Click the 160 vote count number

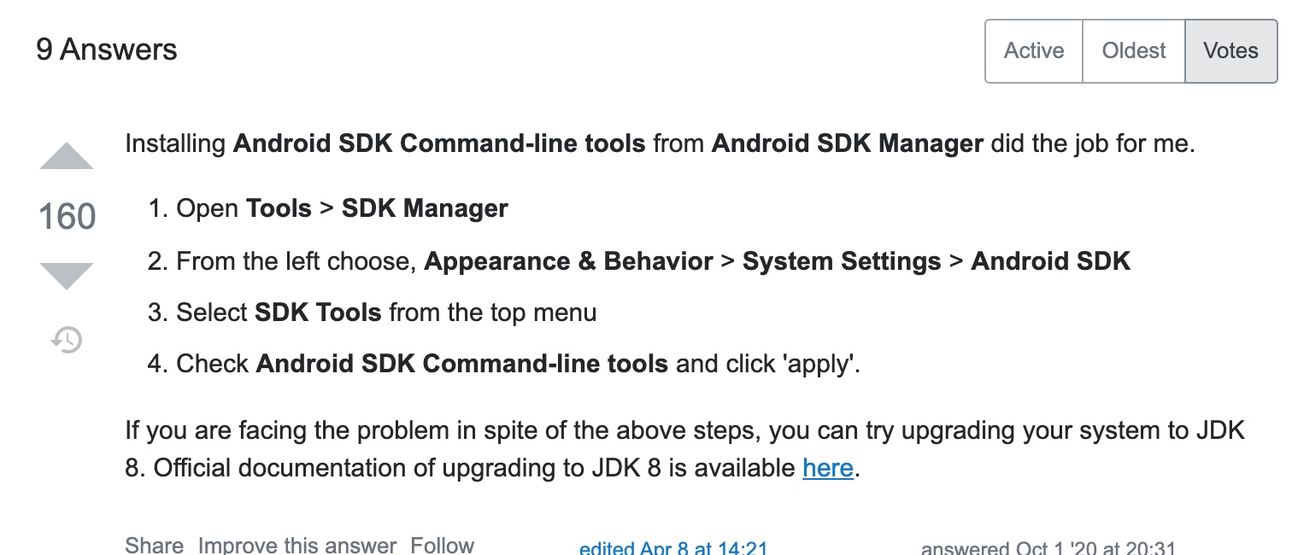67,217
